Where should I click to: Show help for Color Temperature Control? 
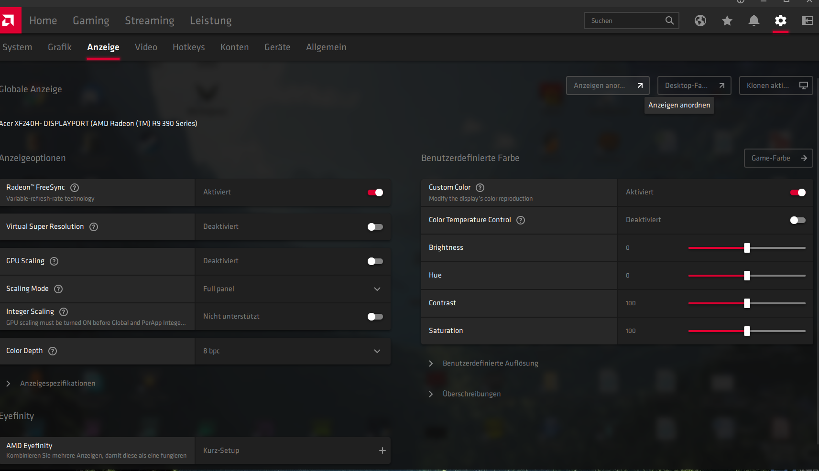click(521, 220)
